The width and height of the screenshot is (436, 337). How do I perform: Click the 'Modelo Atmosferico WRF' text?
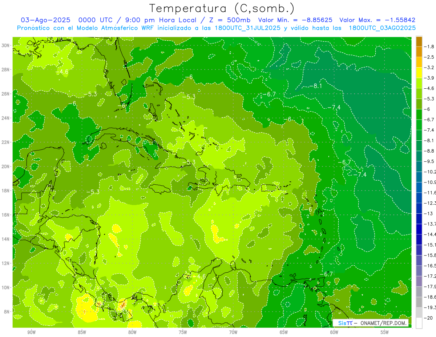[114, 28]
